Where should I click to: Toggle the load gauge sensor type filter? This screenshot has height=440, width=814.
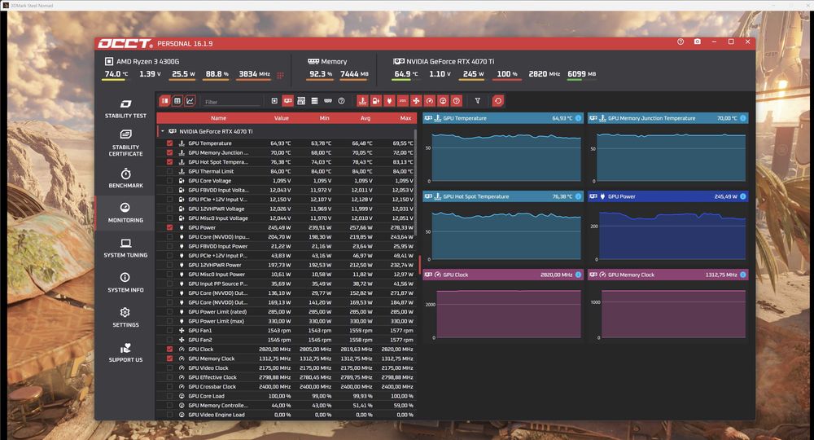point(443,101)
